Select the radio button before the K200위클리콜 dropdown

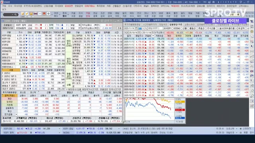pos(217,28)
